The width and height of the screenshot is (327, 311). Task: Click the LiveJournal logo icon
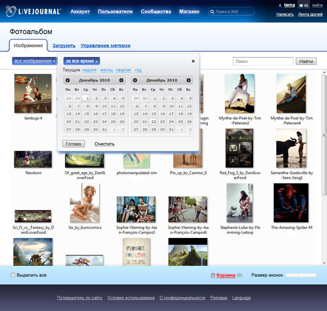pyautogui.click(x=11, y=12)
